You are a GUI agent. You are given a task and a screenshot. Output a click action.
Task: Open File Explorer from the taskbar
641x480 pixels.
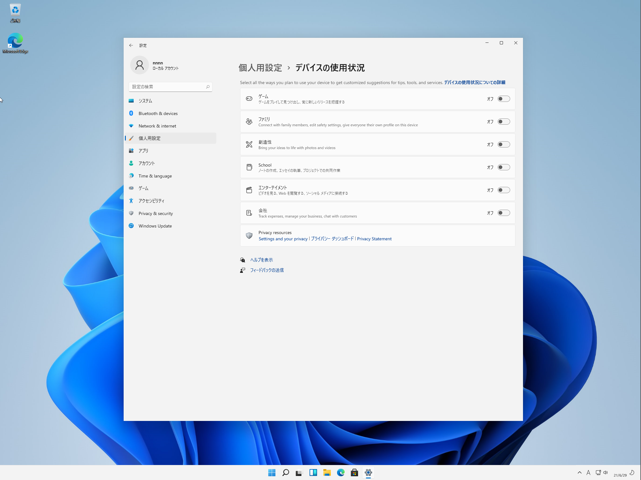point(327,472)
